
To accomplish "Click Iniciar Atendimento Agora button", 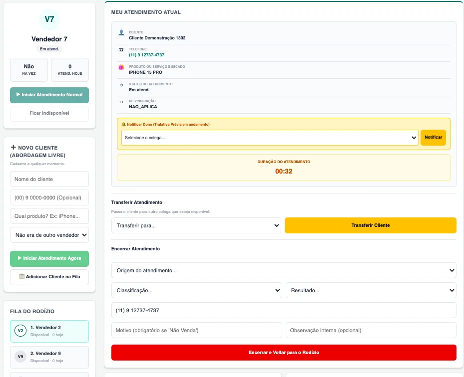I will pos(49,258).
